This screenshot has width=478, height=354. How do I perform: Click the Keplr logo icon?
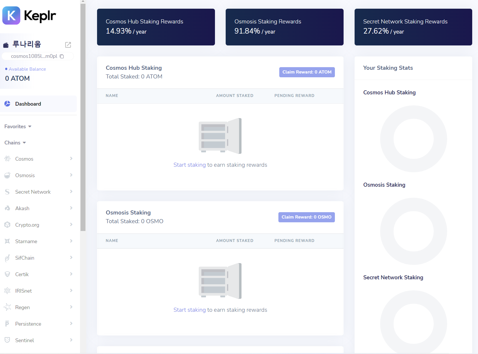point(11,15)
